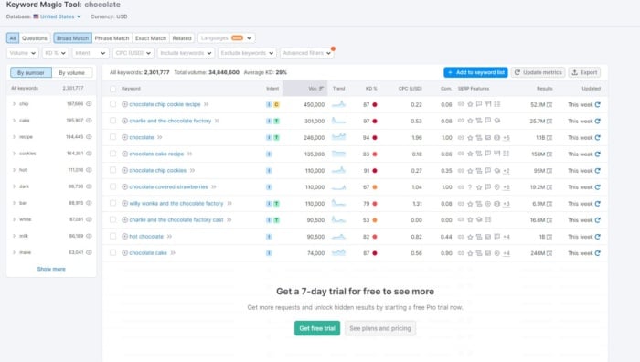The width and height of the screenshot is (640, 362).
Task: Click star SERP feature in chocolate row
Action: (470, 137)
